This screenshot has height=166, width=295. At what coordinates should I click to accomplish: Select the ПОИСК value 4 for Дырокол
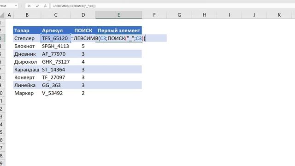coord(83,62)
